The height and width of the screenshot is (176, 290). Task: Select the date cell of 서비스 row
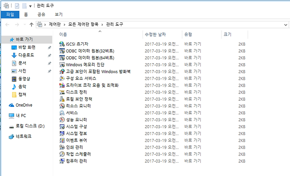point(162,113)
